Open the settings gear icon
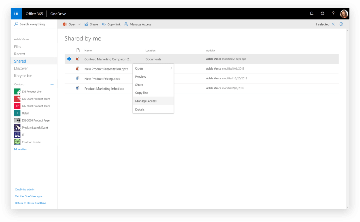Image resolution: width=360 pixels, height=222 pixels. click(x=322, y=14)
